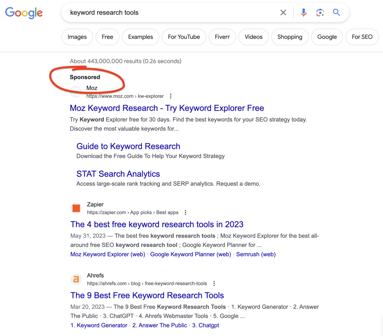The height and width of the screenshot is (336, 383).
Task: Click the Zapier site name
Action: pos(95,204)
